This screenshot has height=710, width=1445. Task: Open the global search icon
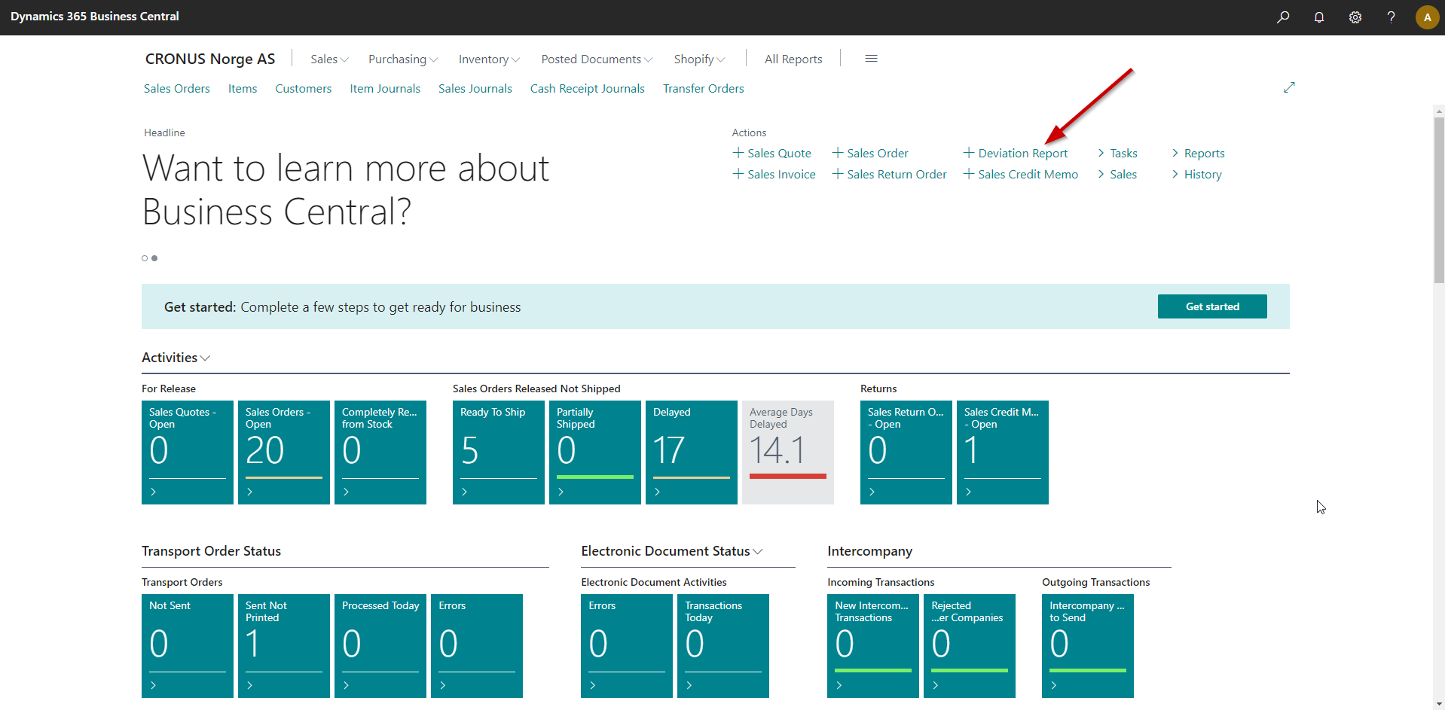[x=1283, y=17]
